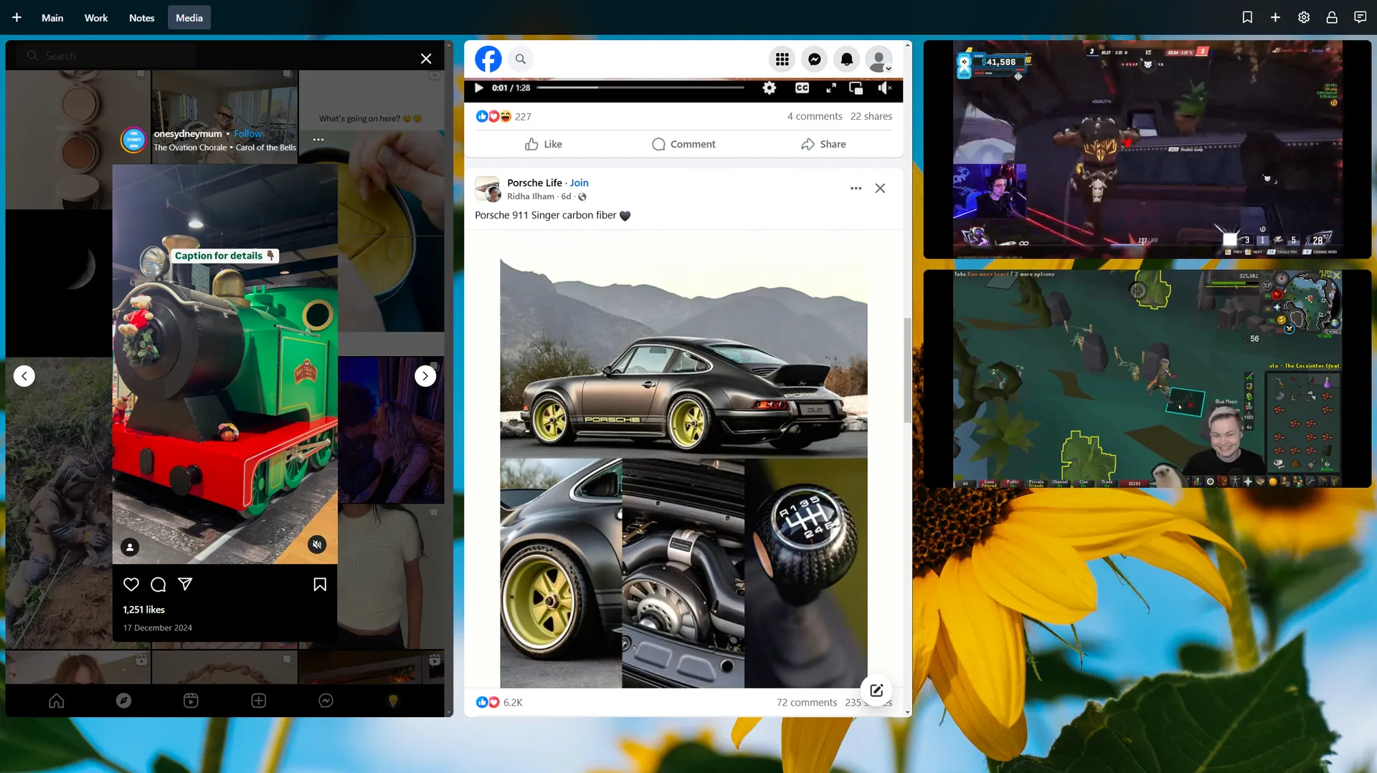Open settings gear in the top bar
This screenshot has width=1377, height=773.
1304,17
